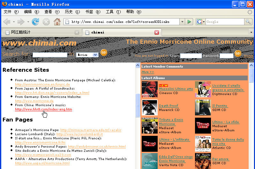The height and width of the screenshot is (169, 255).
Task: Open the www.morricone.de link
Action: tap(34, 101)
